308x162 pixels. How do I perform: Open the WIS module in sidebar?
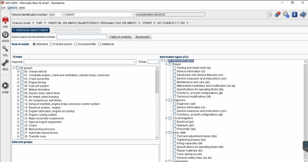click(x=5, y=21)
